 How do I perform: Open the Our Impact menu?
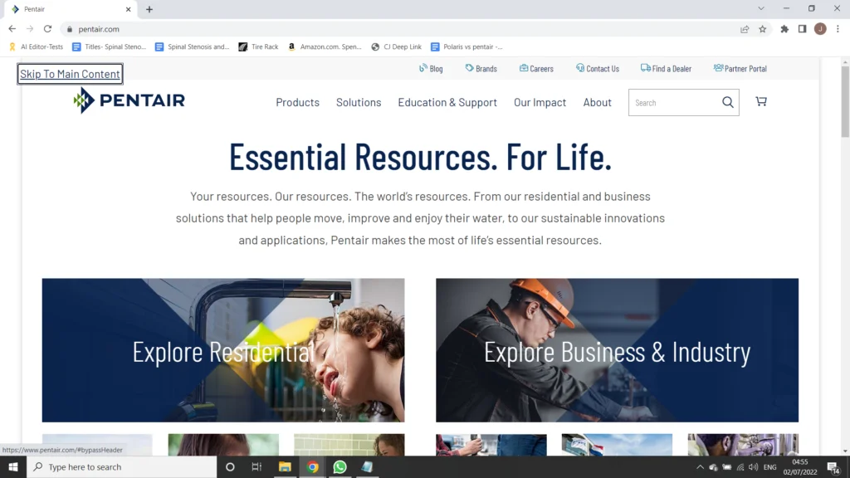[540, 102]
